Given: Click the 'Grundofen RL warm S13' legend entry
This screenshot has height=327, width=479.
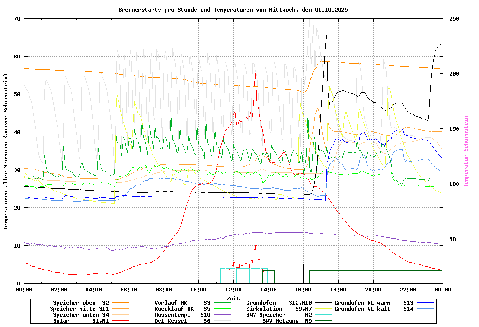Looking at the screenshot, I should click(x=374, y=303).
